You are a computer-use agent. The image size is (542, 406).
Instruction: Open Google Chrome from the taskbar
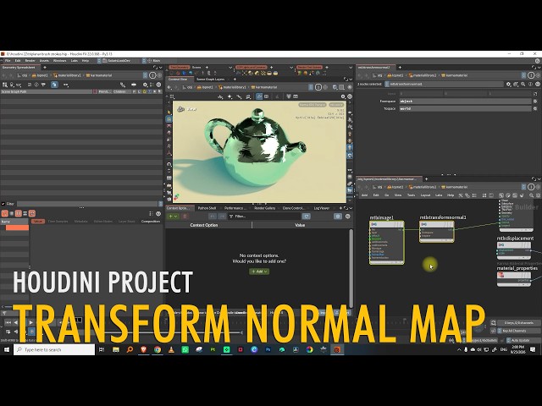158,349
